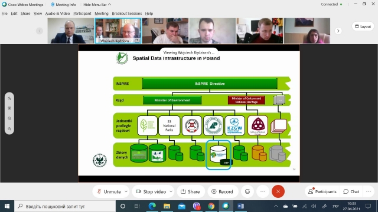Switch to Webex app in taskbar
378x212 pixels.
(x=226, y=206)
